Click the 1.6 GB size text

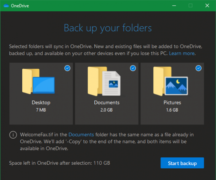point(172,110)
